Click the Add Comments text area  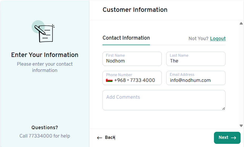(x=164, y=100)
